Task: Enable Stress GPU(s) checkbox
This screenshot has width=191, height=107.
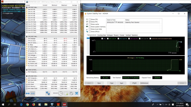Action: tap(90, 31)
